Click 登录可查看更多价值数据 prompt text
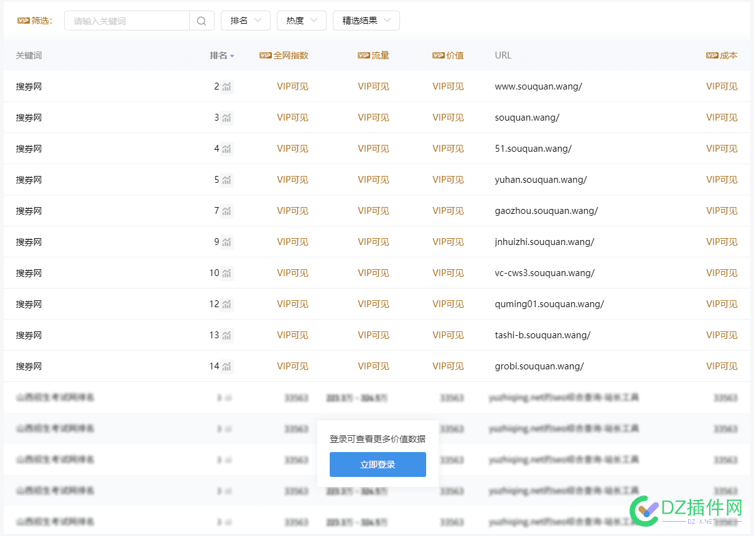Image resolution: width=754 pixels, height=536 pixels. pos(378,439)
